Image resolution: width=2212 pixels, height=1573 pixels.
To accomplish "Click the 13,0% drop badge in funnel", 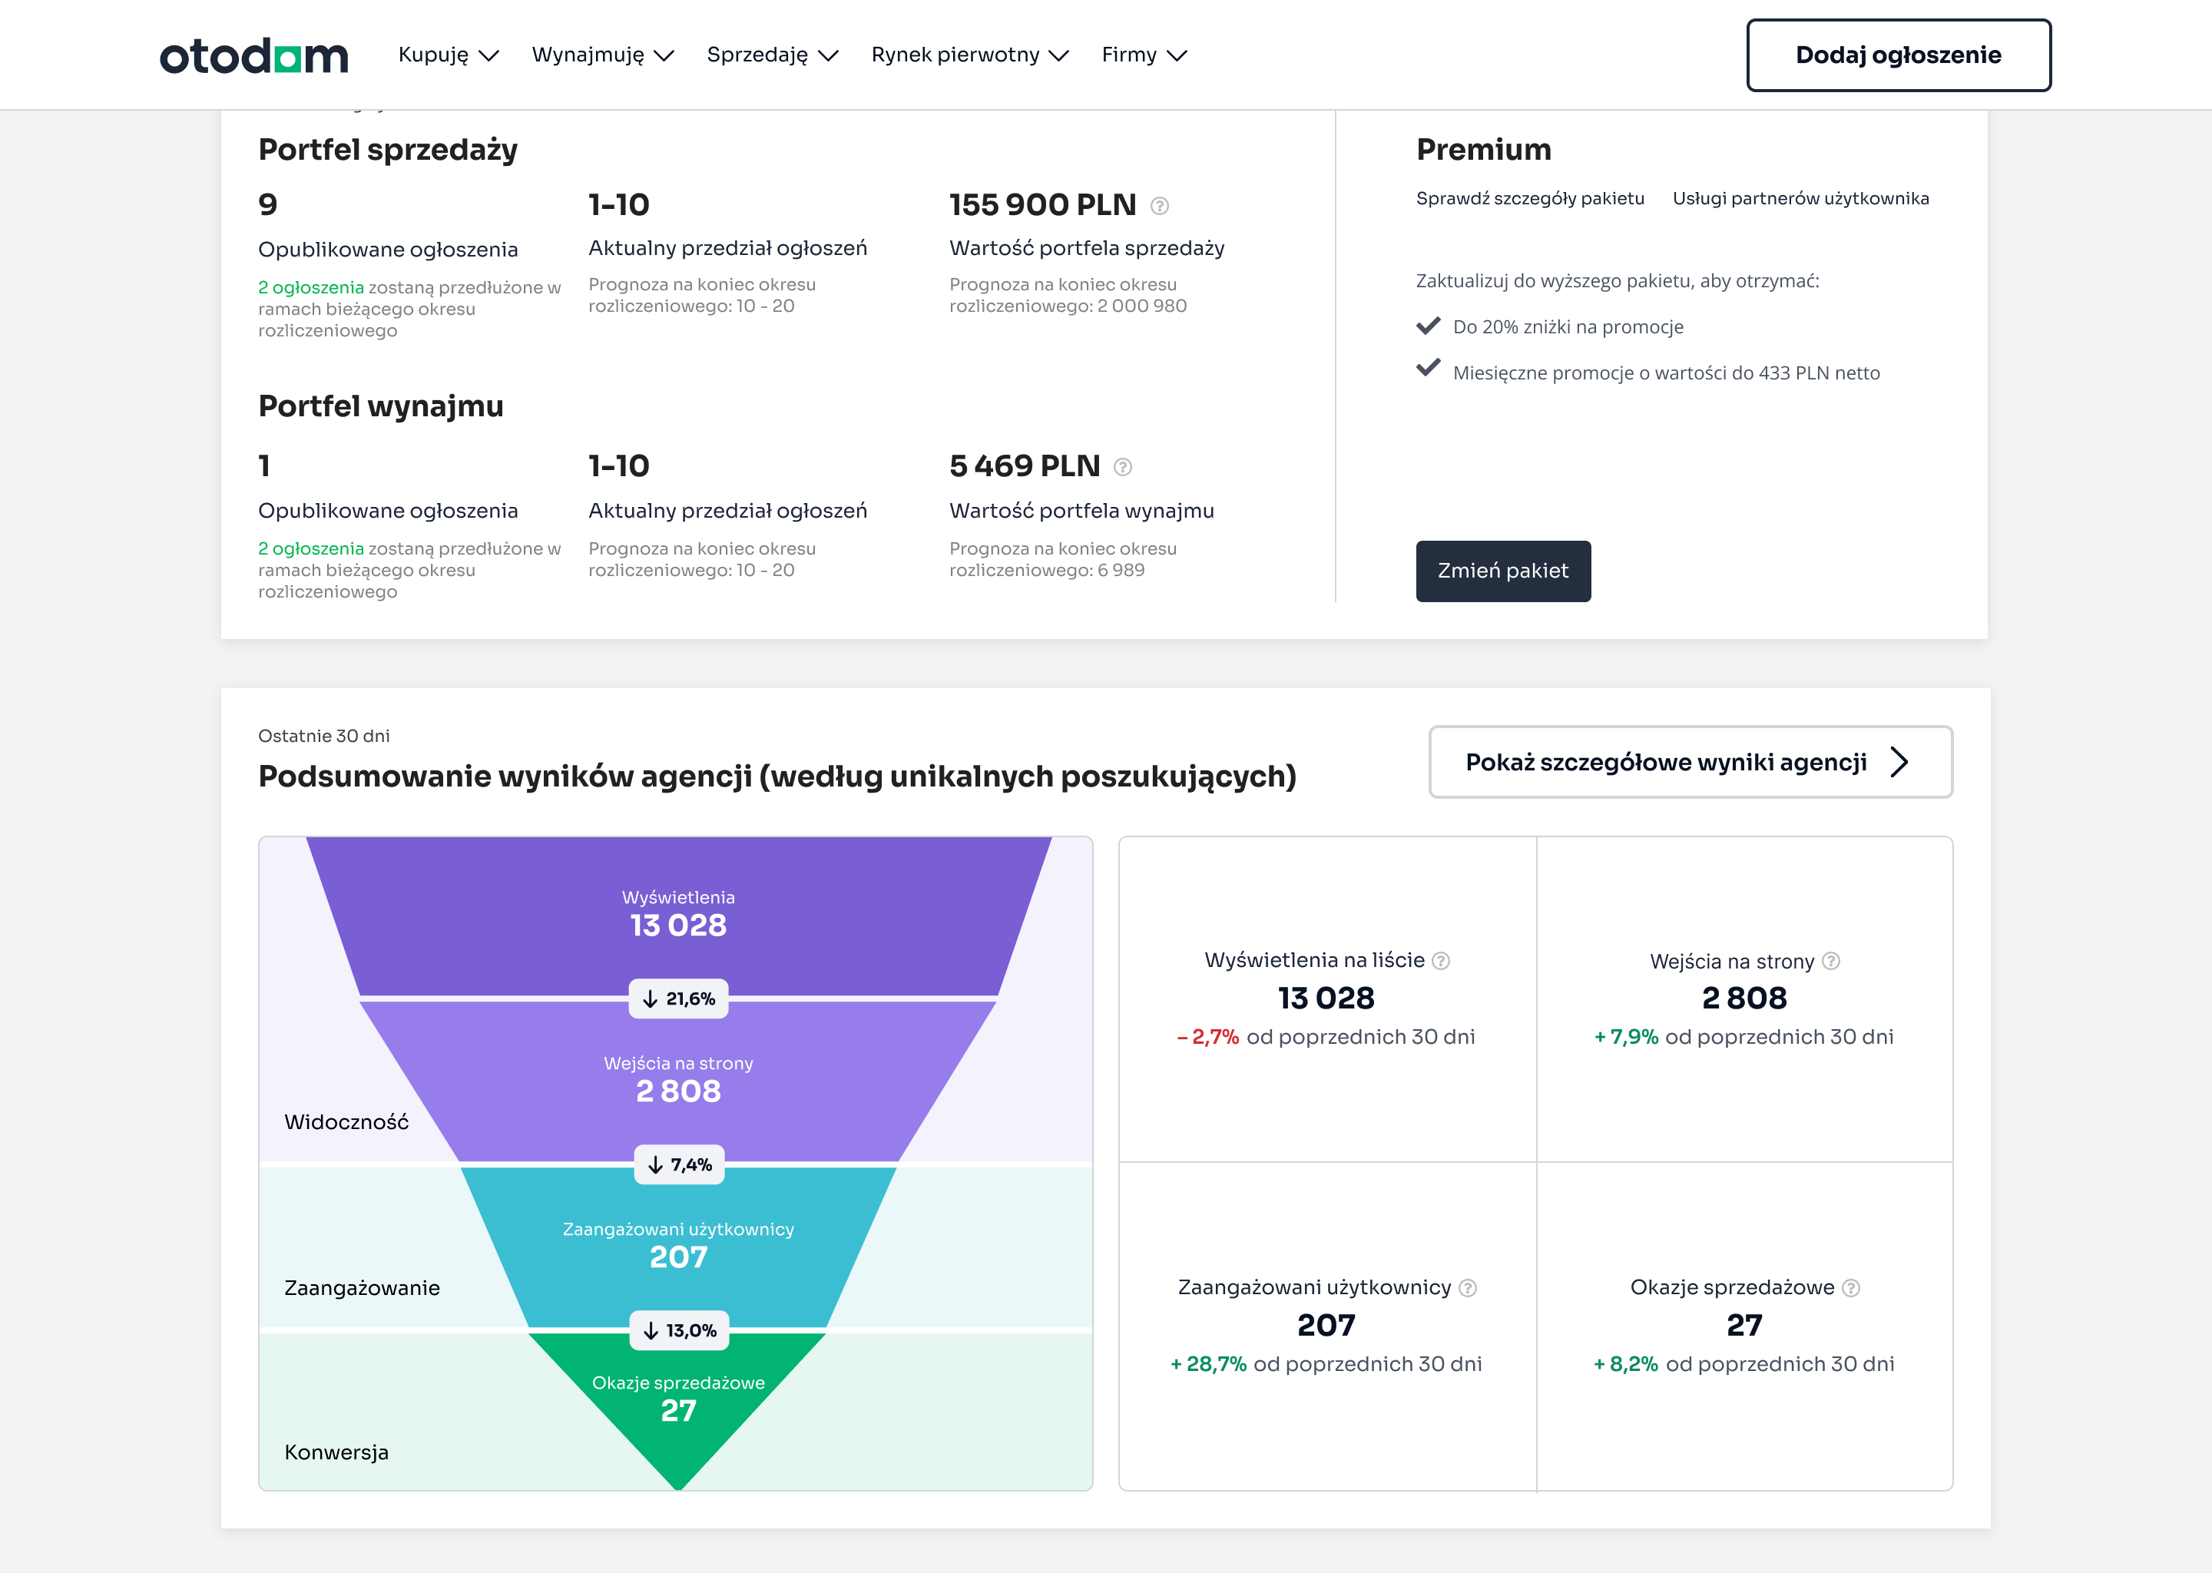I will click(x=679, y=1330).
